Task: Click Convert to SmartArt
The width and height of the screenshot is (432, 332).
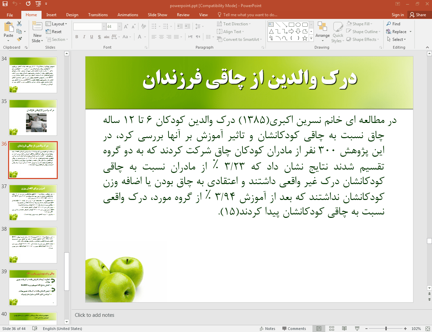Action: tap(239, 40)
